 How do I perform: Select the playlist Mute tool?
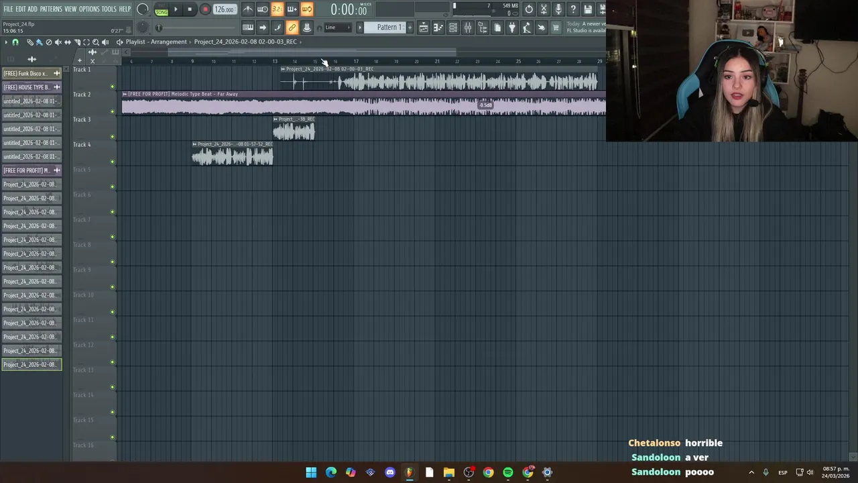click(58, 42)
